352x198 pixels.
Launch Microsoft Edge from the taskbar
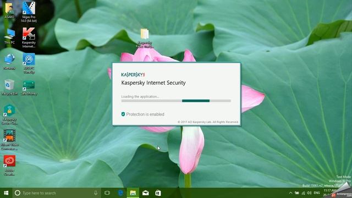coord(120,193)
